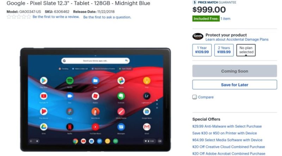Click the Geek Squad logo icon

(198, 36)
